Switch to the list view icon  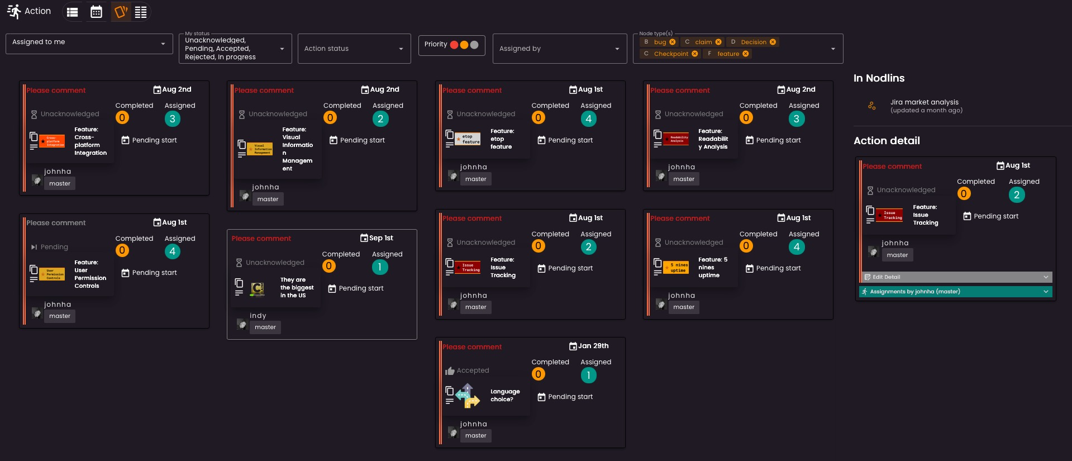coord(72,12)
